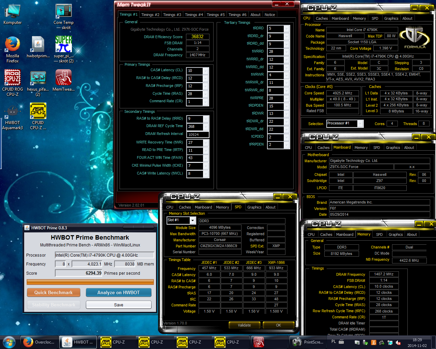Launch the MemTweakIt desktop icon
This screenshot has width=436, height=349.
pos(63,80)
